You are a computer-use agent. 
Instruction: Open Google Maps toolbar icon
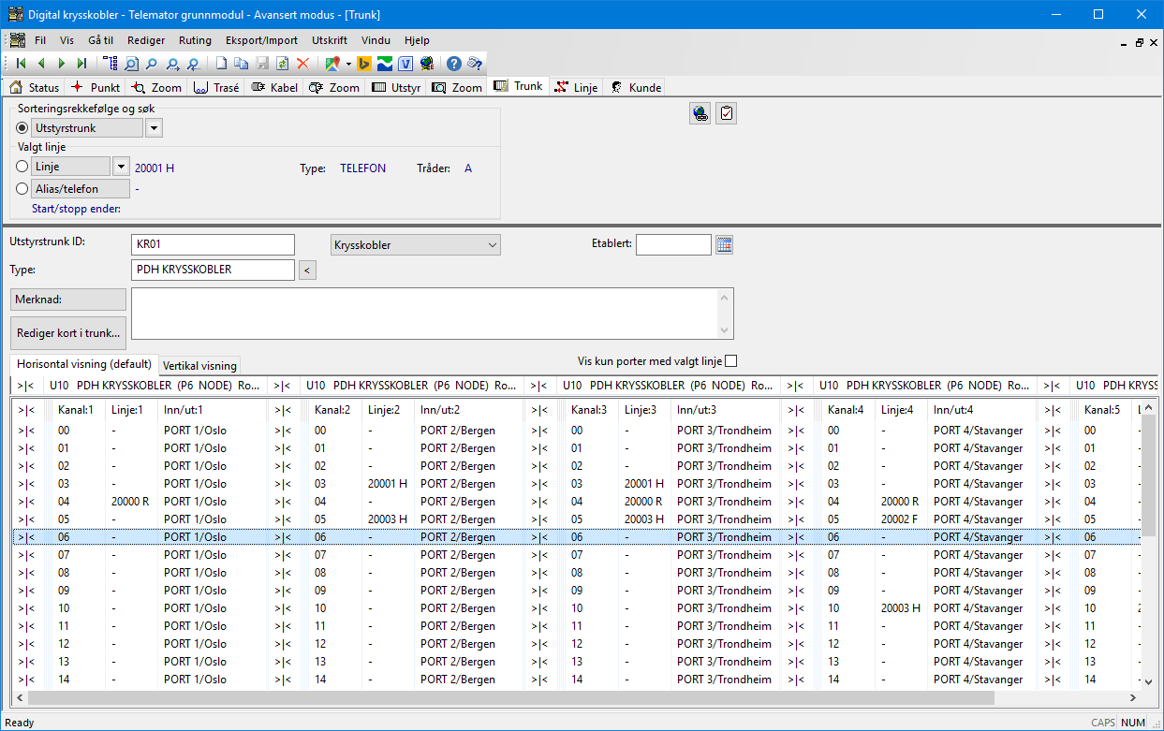coord(332,64)
